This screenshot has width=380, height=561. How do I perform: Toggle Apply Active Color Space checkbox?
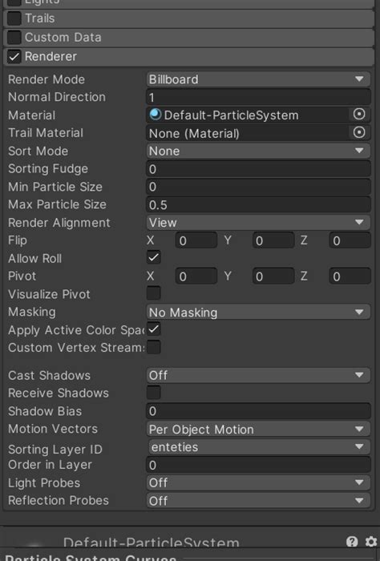click(x=153, y=329)
